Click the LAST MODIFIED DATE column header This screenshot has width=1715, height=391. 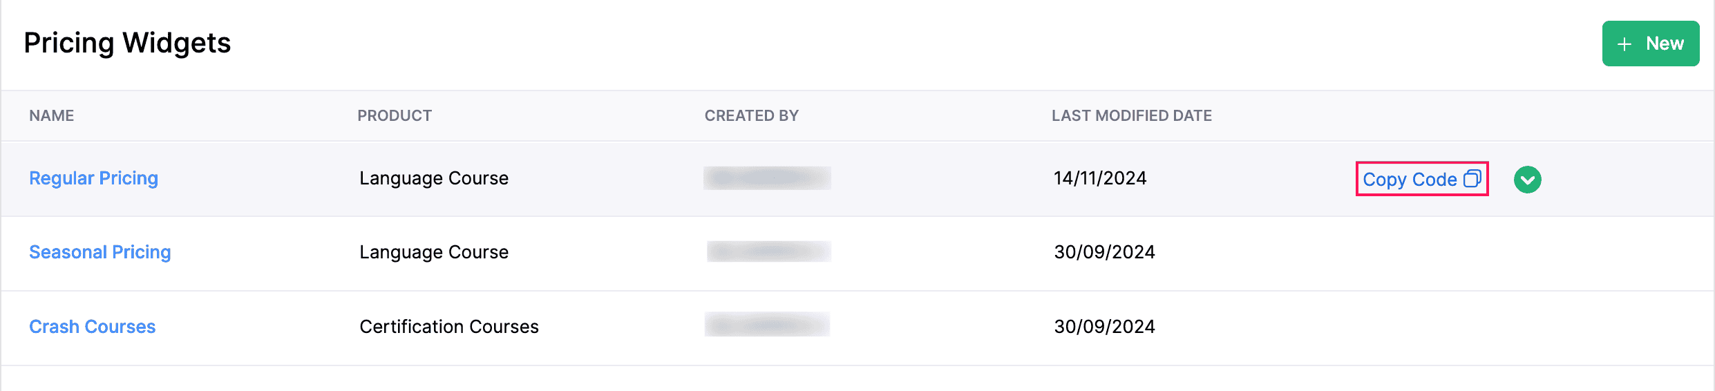1131,115
